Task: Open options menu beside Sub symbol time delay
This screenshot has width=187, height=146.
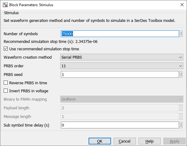Action: (181, 125)
